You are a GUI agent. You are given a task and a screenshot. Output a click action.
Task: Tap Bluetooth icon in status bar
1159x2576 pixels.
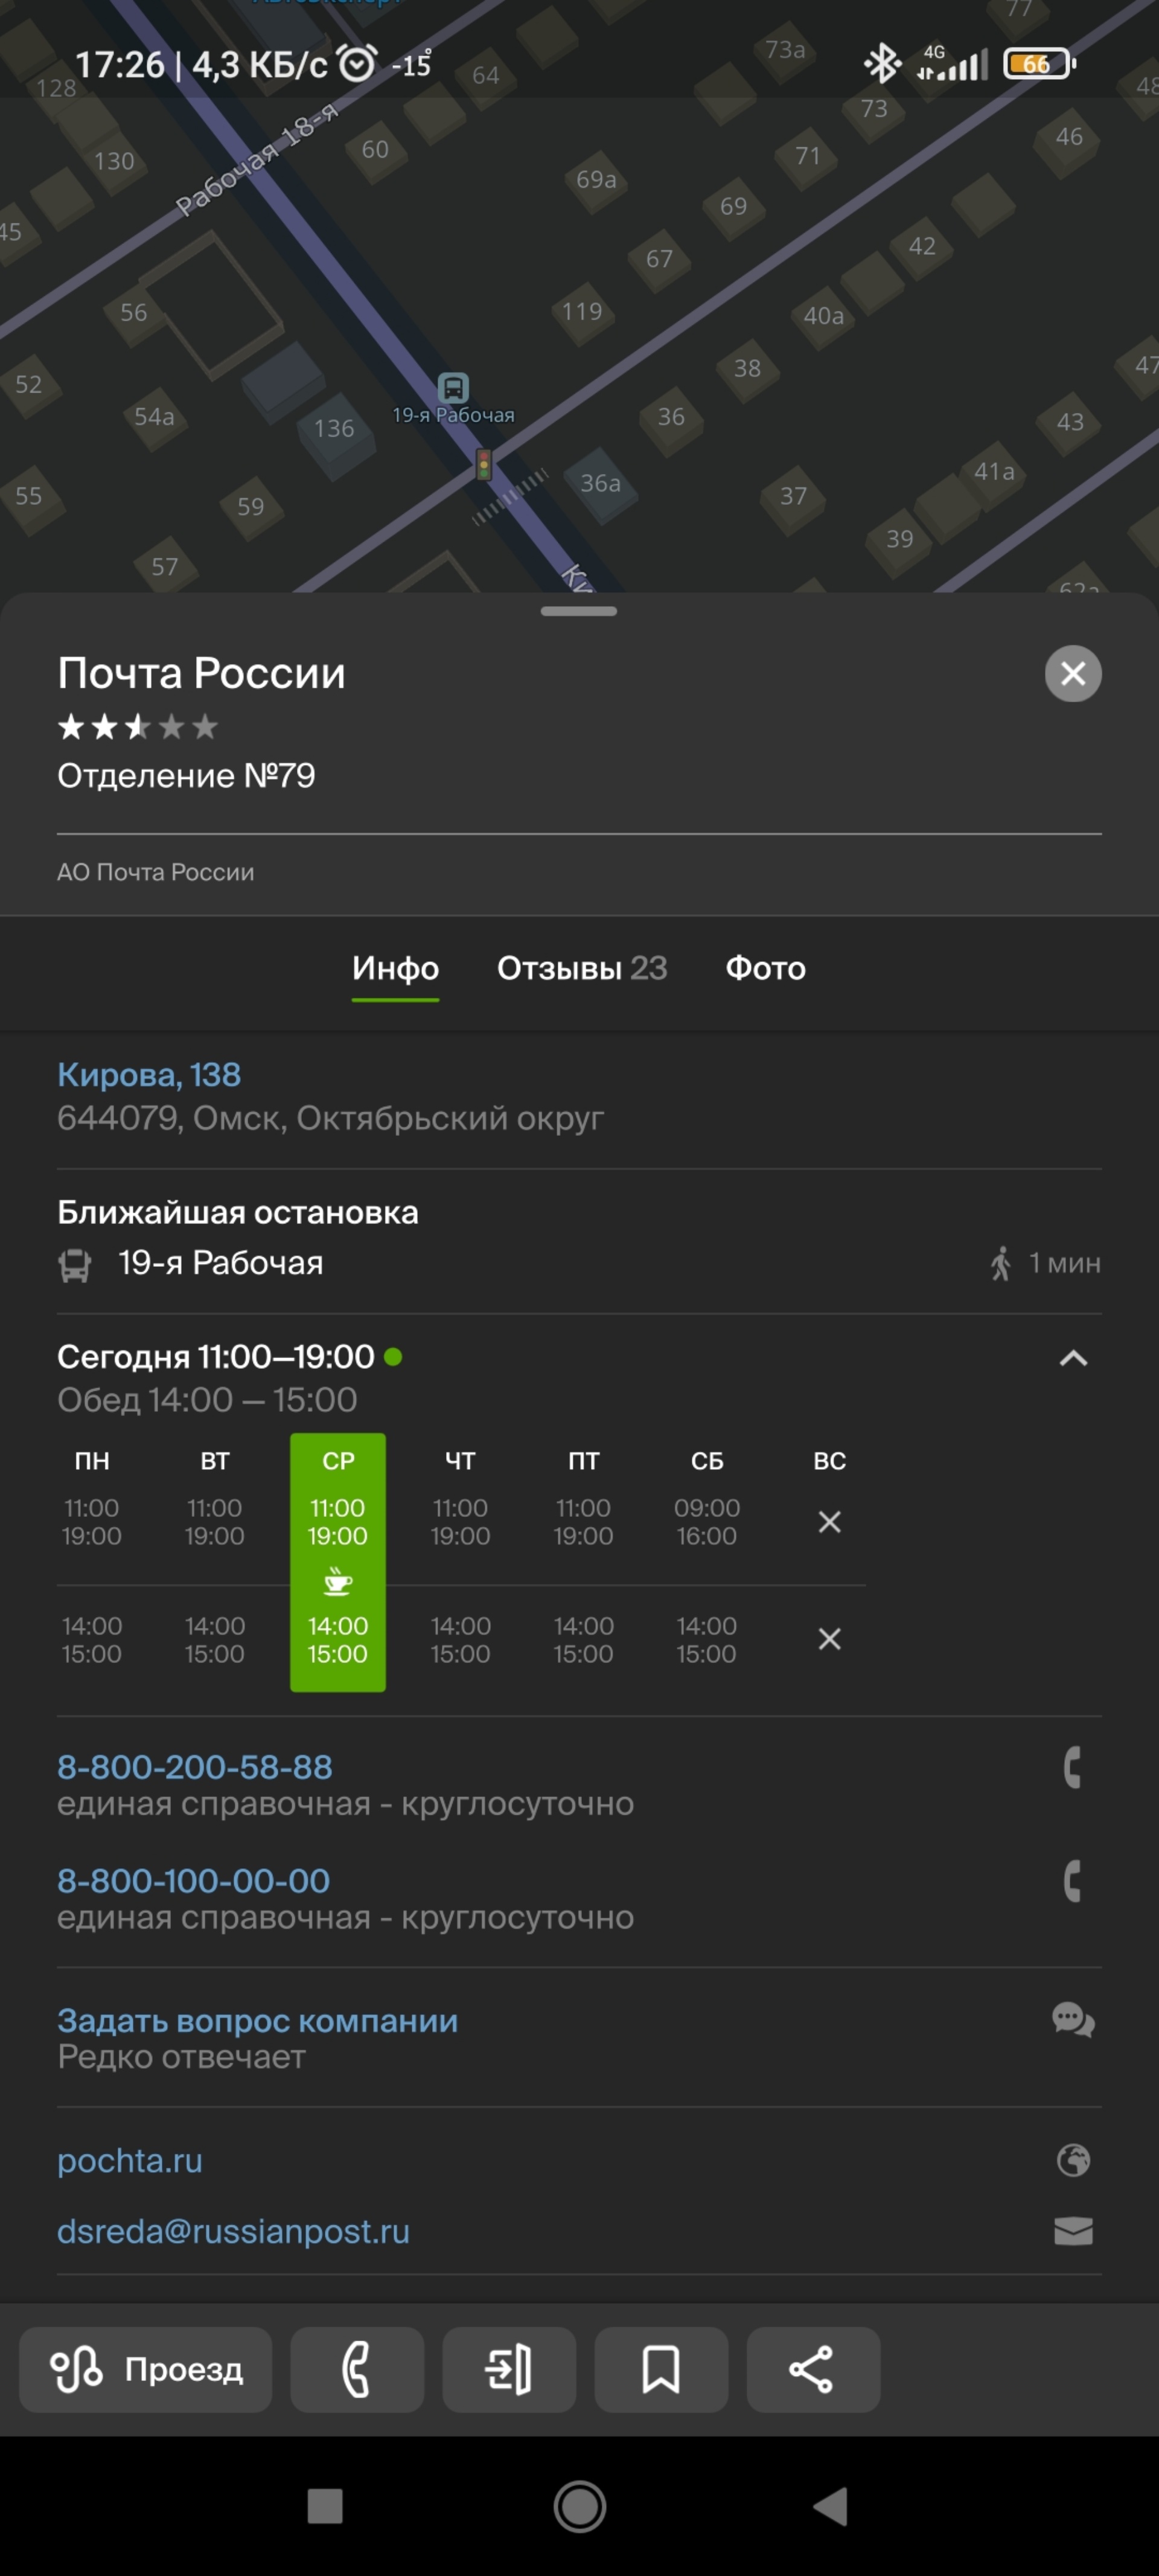tap(881, 64)
